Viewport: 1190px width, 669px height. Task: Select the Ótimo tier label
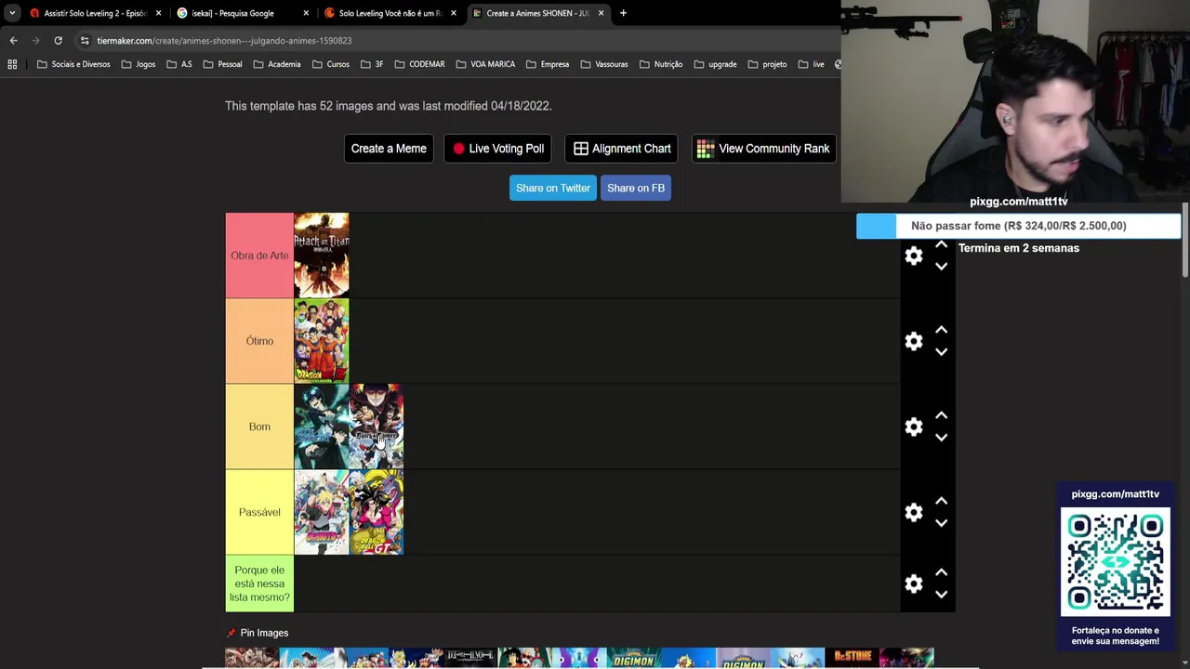[259, 341]
